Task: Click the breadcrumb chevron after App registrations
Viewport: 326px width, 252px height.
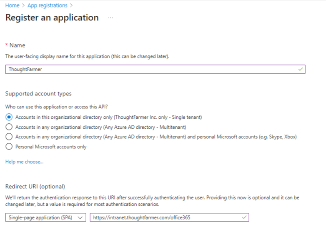Action: (71, 5)
